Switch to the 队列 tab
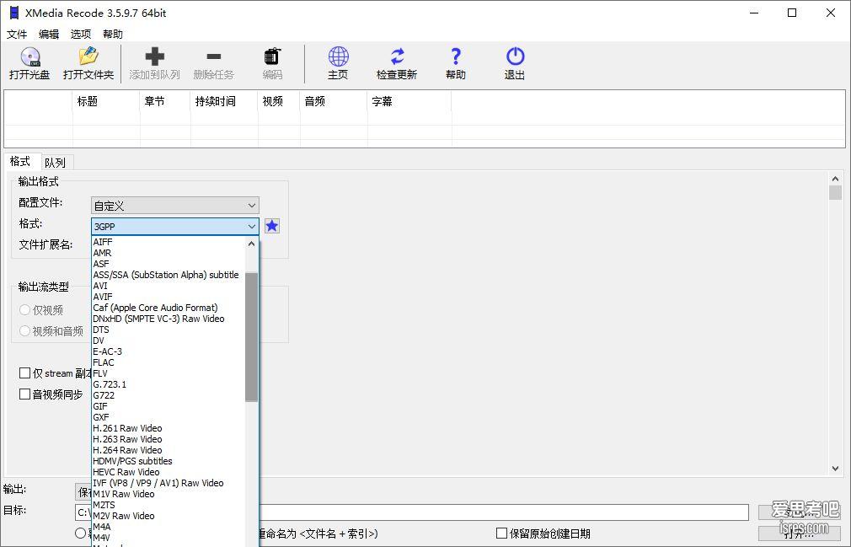Viewport: 851px width, 547px height. coord(55,163)
